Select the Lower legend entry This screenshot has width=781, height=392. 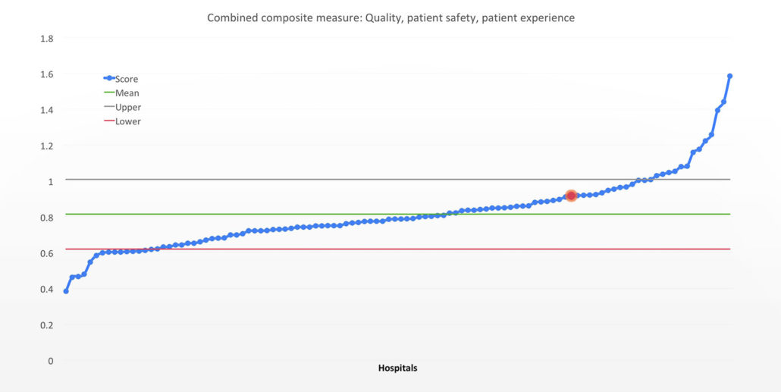click(123, 121)
